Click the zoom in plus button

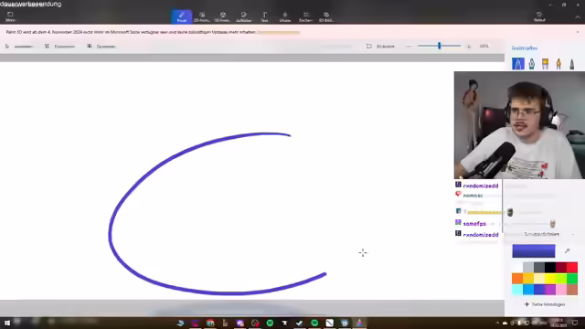pyautogui.click(x=469, y=47)
